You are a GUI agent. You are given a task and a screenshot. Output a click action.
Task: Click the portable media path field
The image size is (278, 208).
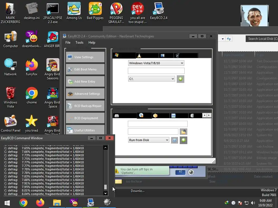pos(153,132)
